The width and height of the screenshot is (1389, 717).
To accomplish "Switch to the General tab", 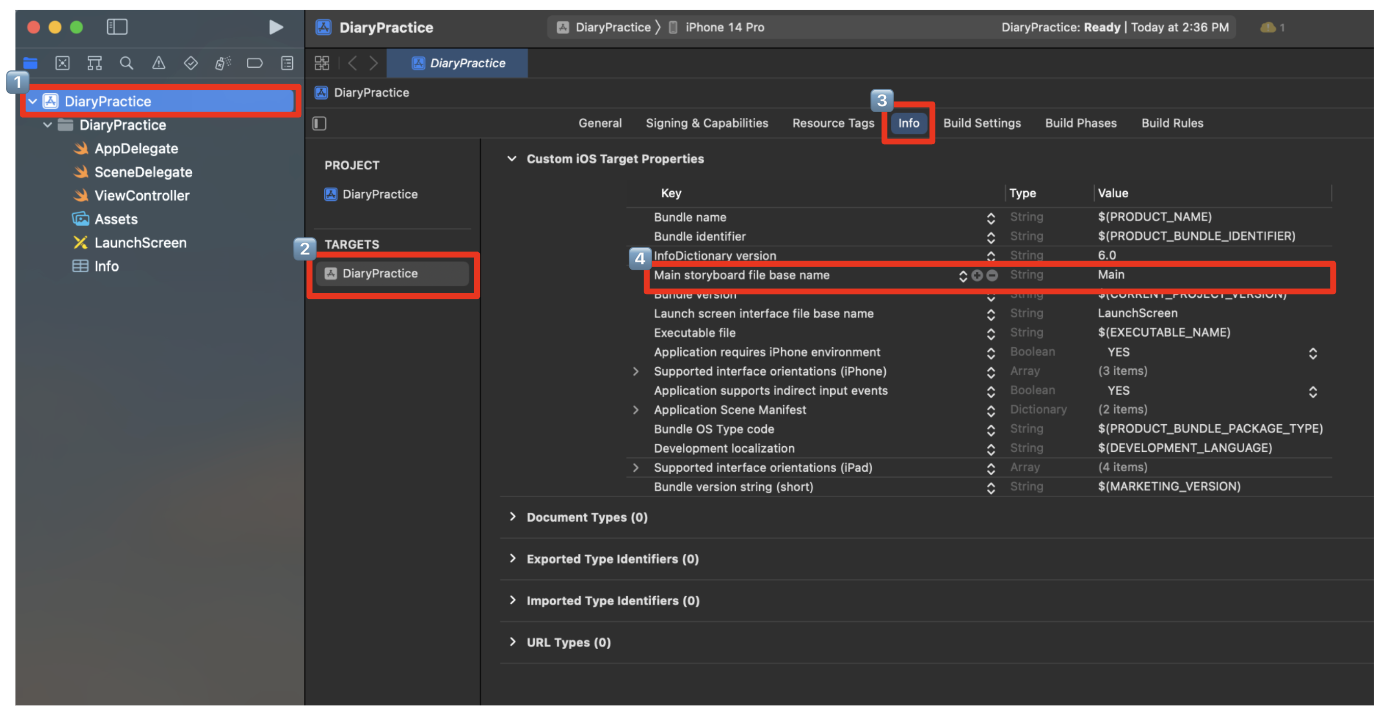I will [x=600, y=123].
